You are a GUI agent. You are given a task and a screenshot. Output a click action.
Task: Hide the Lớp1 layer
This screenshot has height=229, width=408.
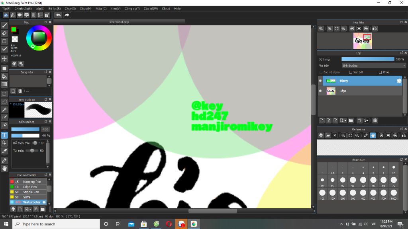point(320,91)
